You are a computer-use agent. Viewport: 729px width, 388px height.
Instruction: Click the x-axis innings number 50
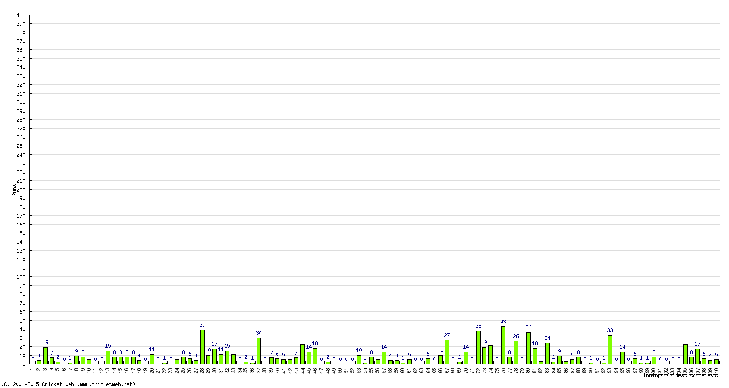pos(340,370)
